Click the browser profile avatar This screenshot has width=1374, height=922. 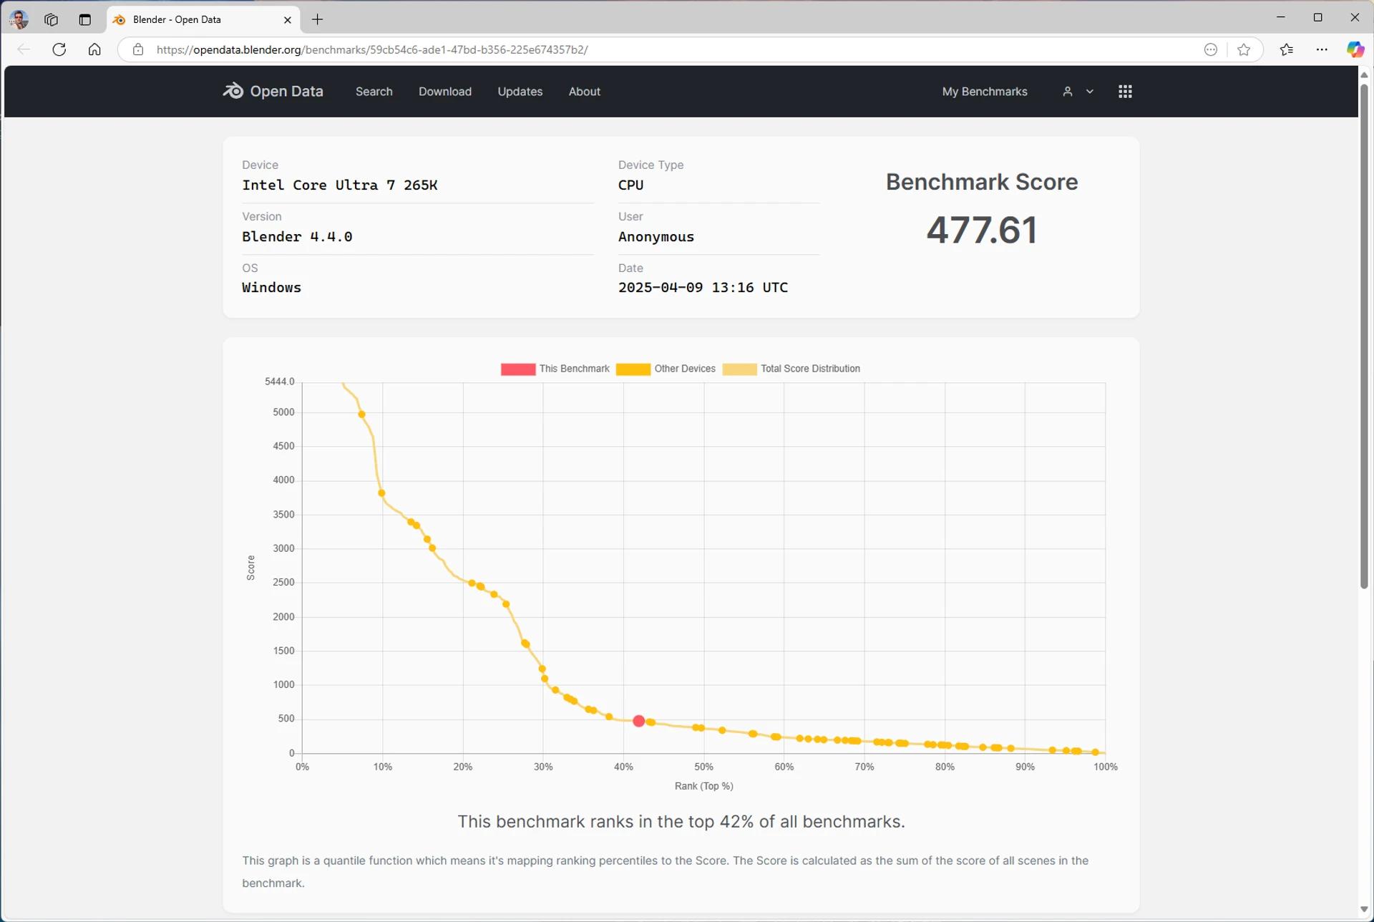19,19
